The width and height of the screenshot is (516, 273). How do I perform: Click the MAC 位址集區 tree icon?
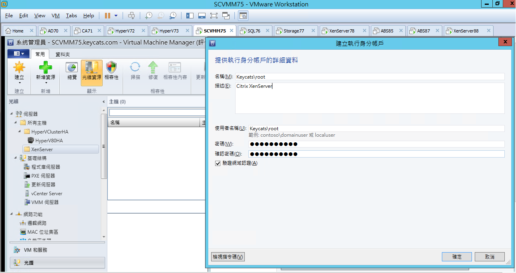(x=23, y=232)
